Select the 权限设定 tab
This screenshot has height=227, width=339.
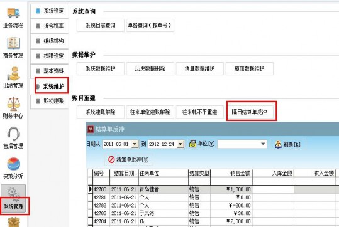point(50,56)
